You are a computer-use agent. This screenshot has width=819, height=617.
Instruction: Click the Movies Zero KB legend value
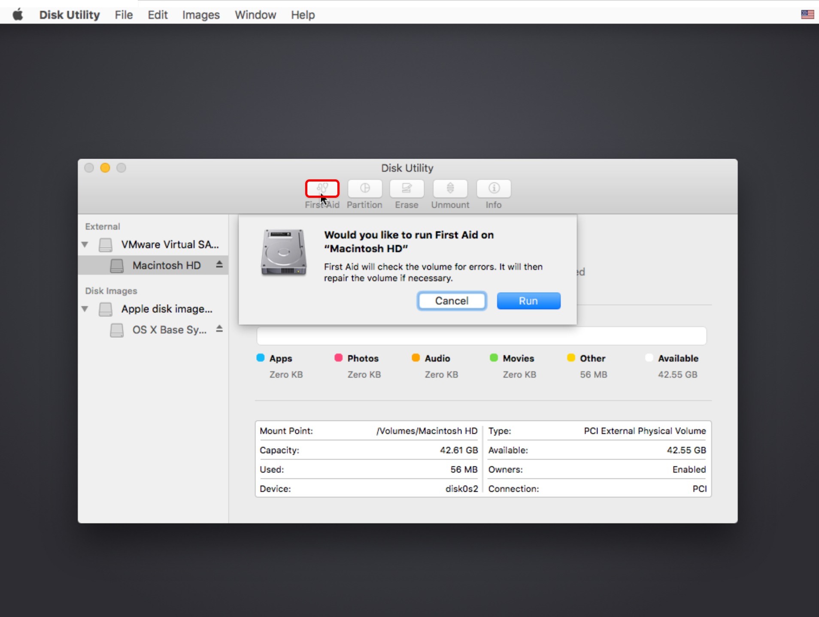520,375
